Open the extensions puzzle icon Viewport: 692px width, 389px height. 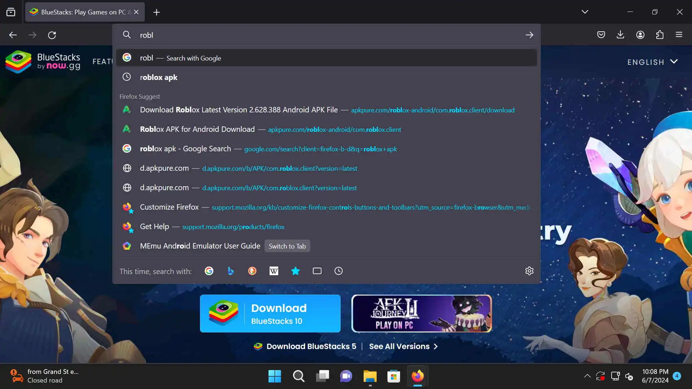click(x=660, y=35)
